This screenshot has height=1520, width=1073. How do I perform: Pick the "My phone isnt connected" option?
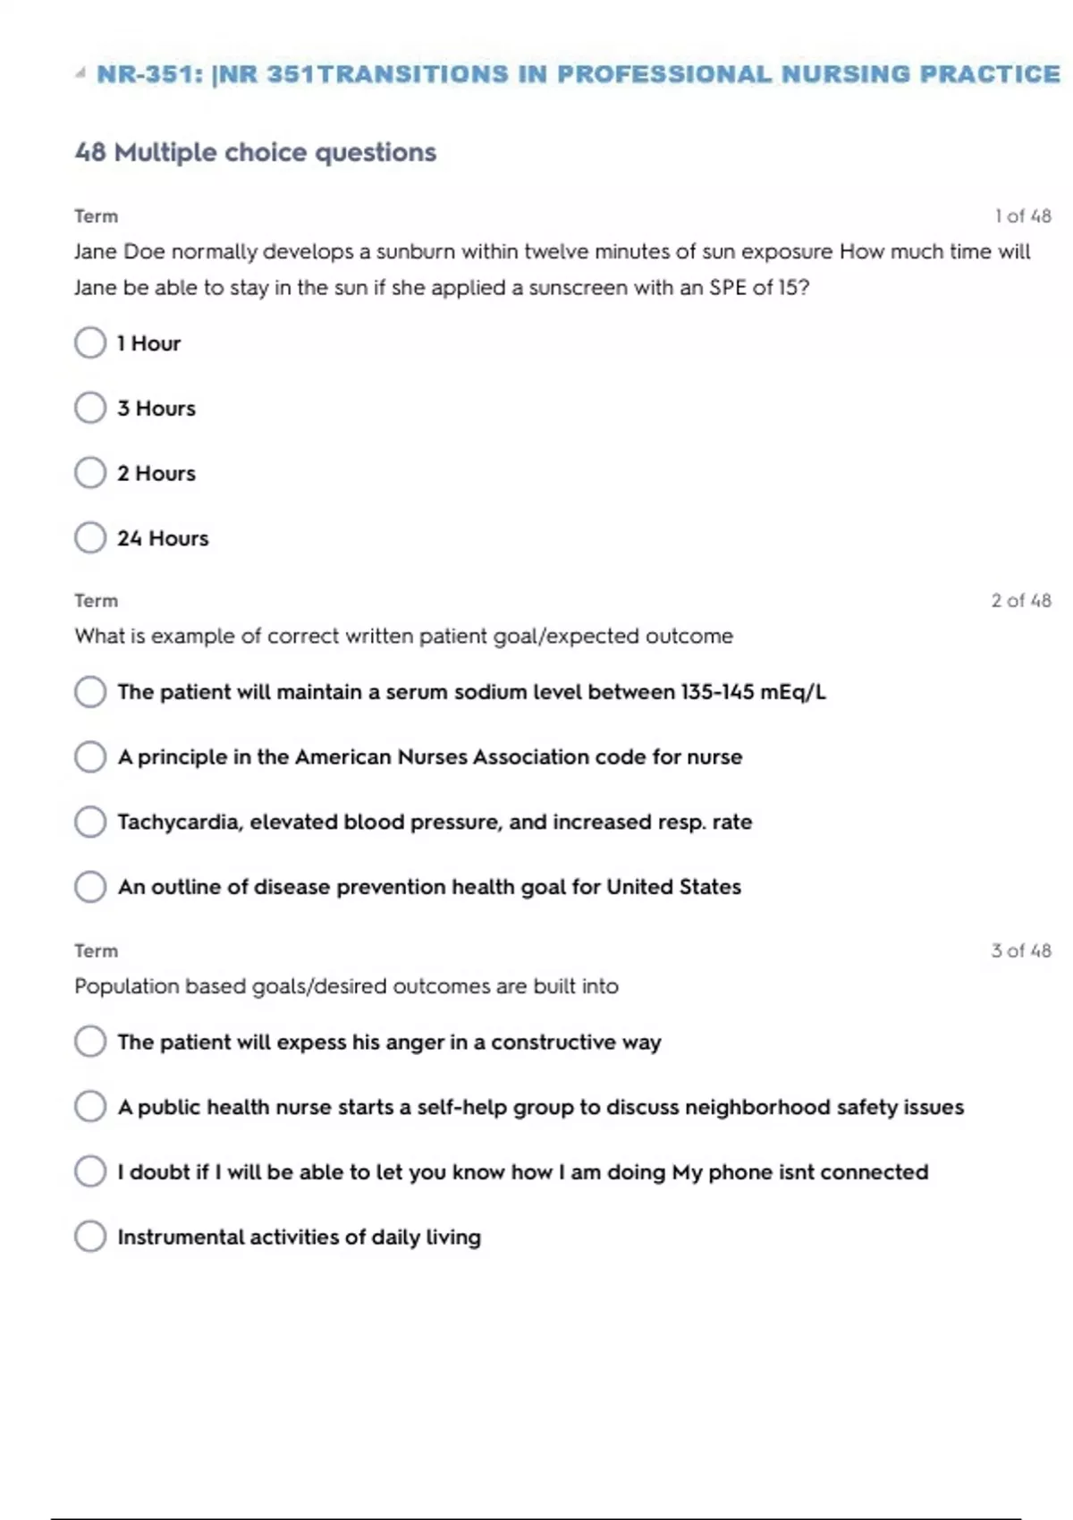pos(90,1171)
